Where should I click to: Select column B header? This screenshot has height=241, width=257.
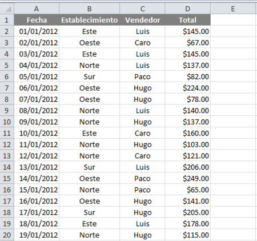click(x=89, y=9)
